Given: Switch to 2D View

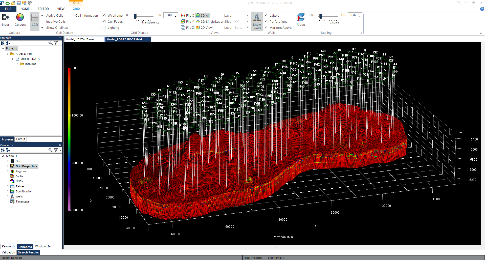Looking at the screenshot, I should tap(204, 27).
